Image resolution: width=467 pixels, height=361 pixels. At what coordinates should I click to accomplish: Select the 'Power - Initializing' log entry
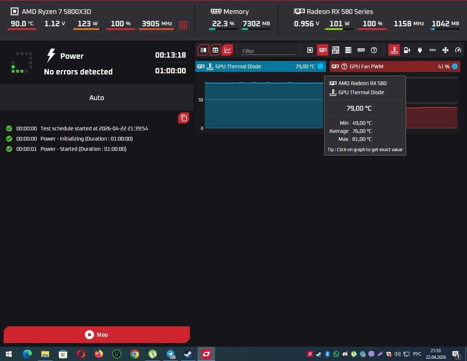point(69,139)
